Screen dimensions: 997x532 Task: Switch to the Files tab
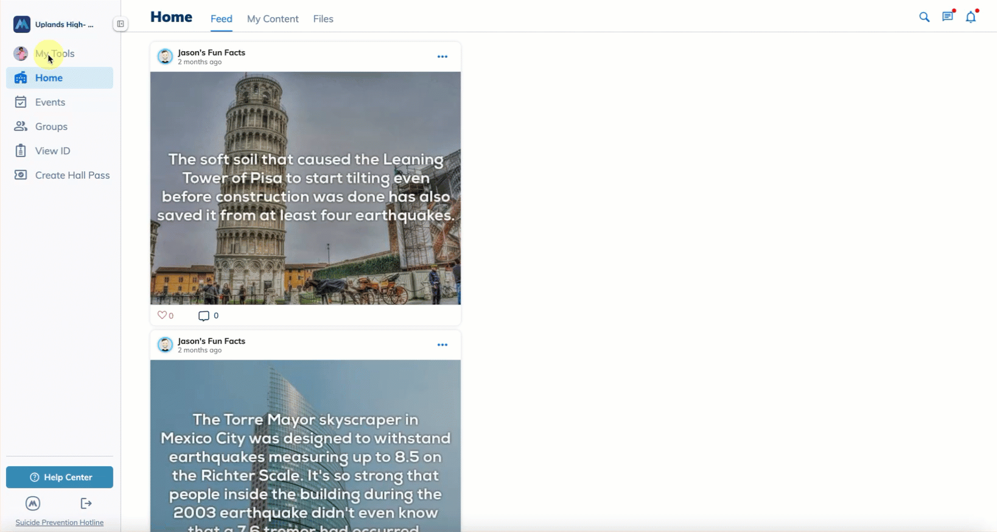[x=323, y=19]
